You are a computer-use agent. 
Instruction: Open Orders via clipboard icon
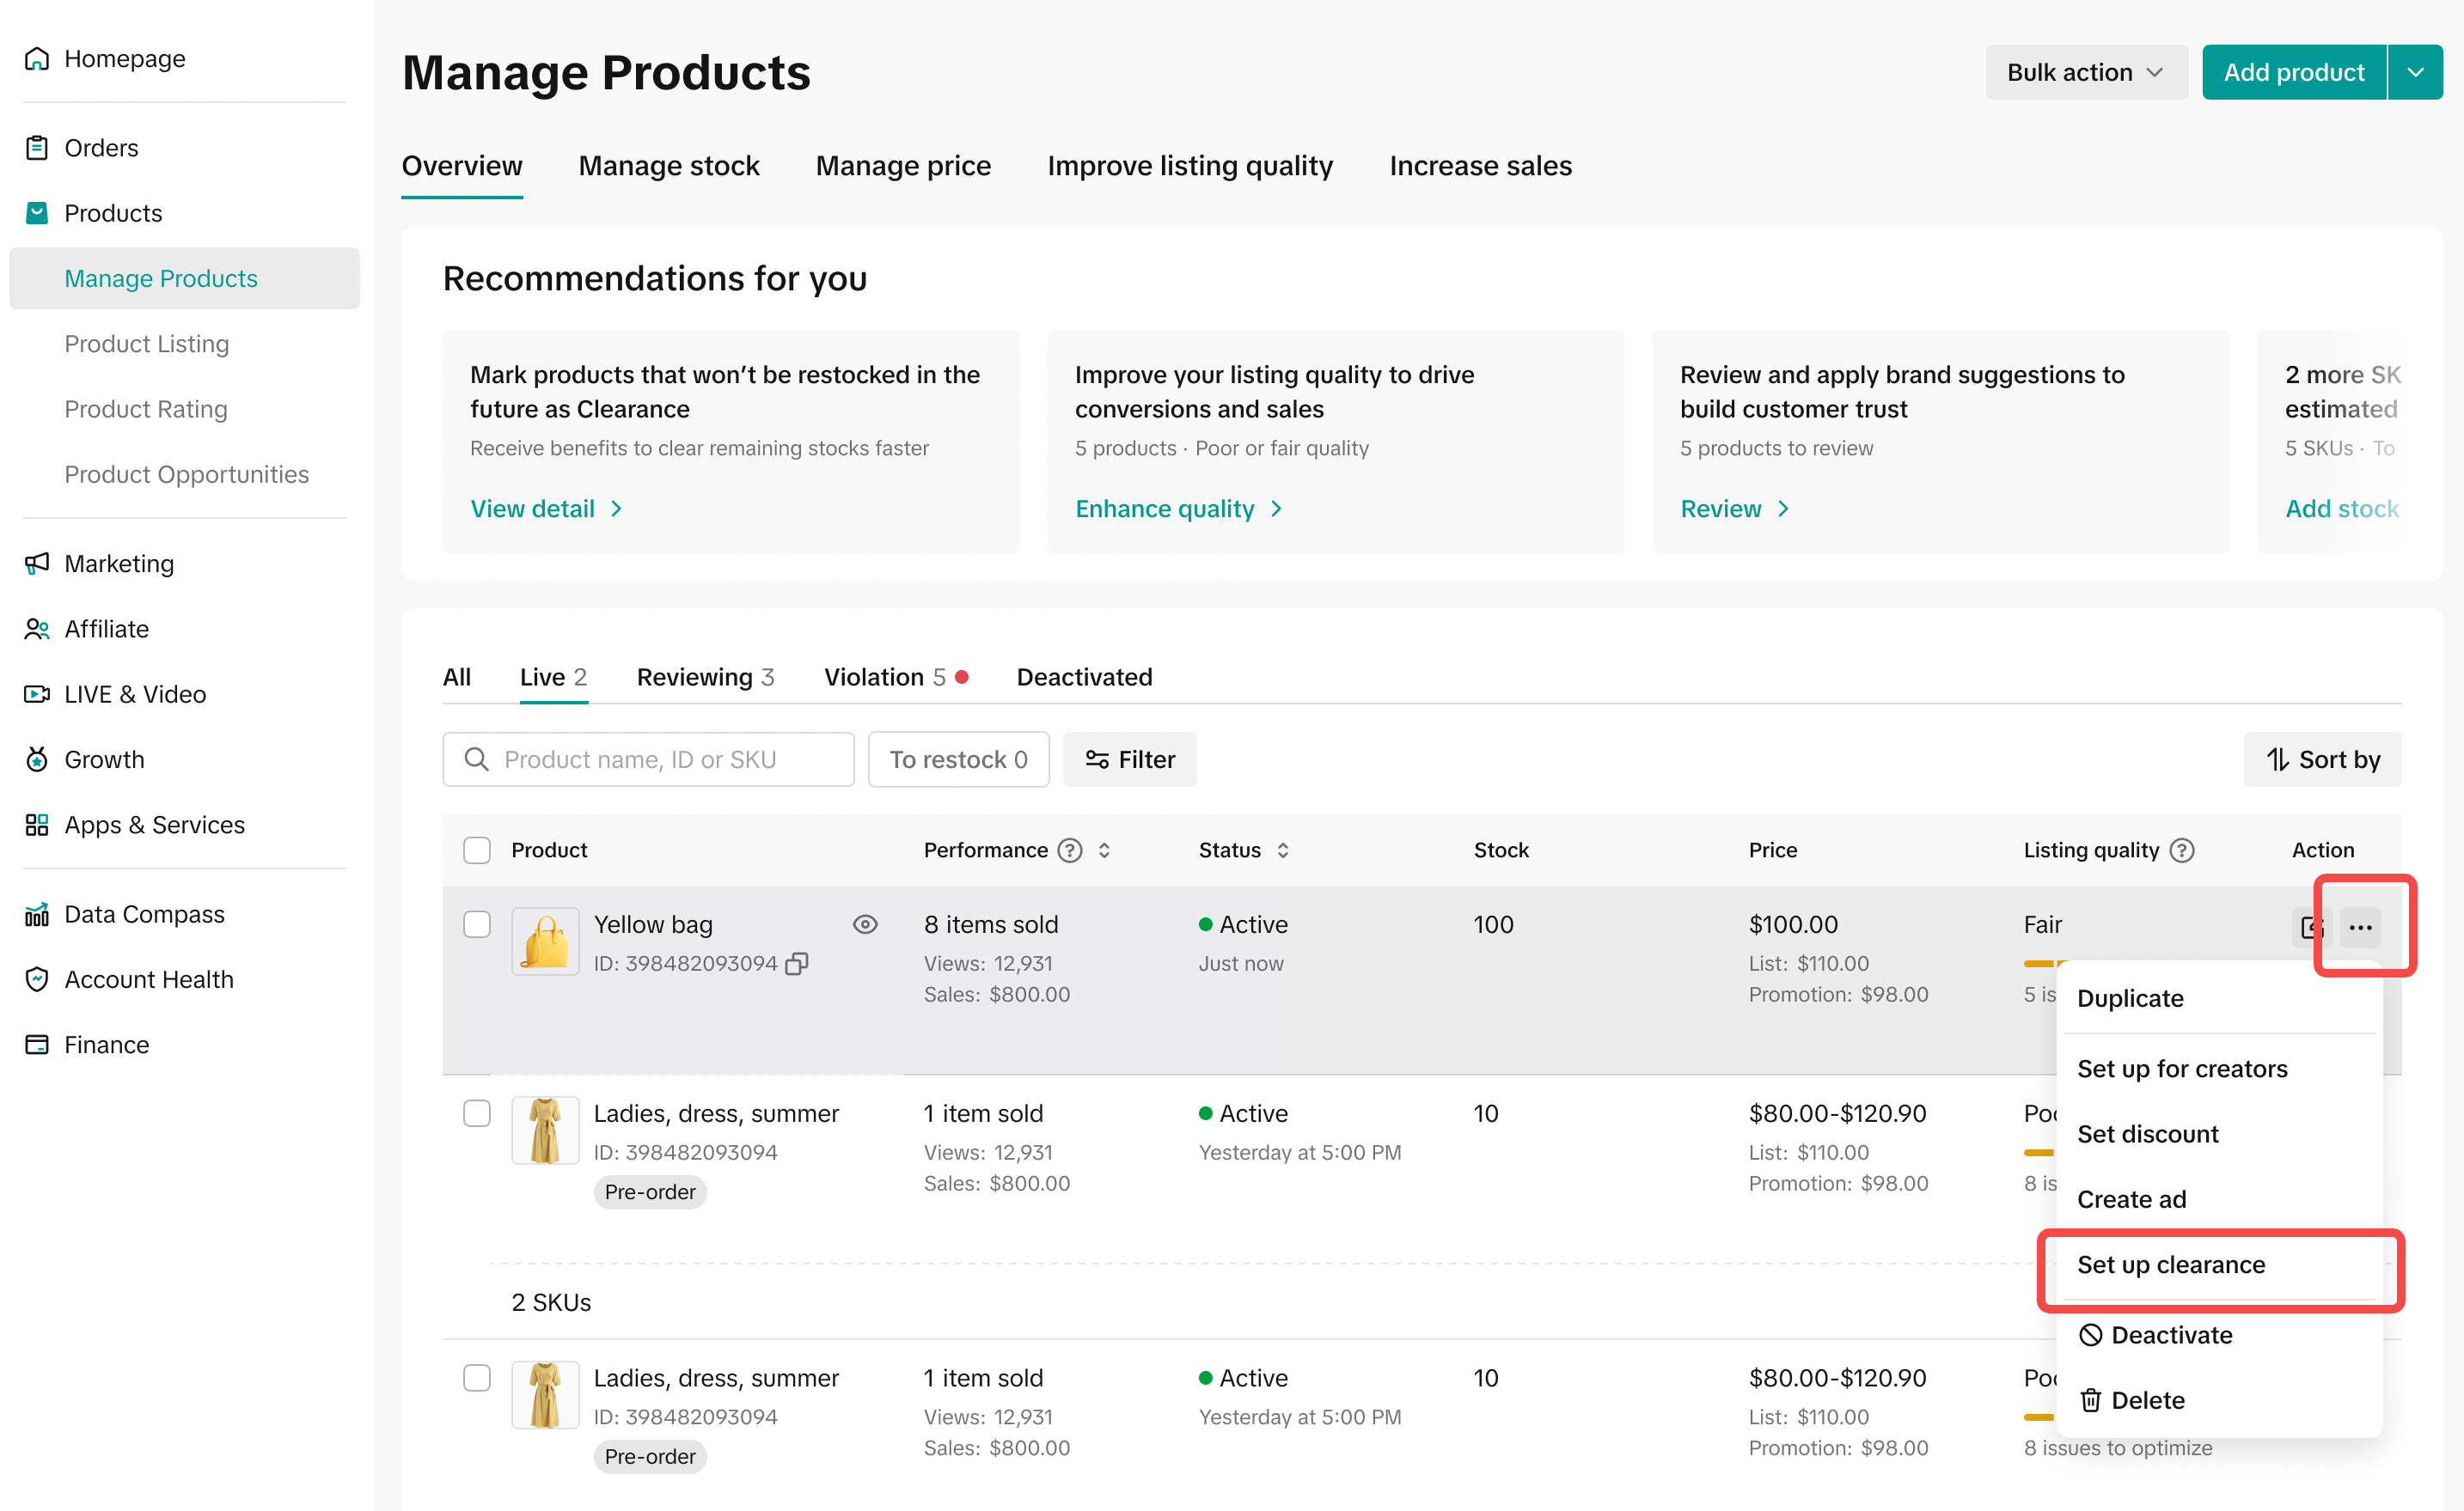point(37,148)
